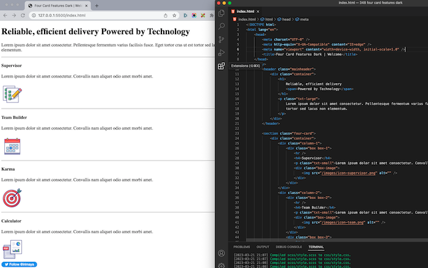Click the title tag on line 7

pyautogui.click(x=309, y=54)
